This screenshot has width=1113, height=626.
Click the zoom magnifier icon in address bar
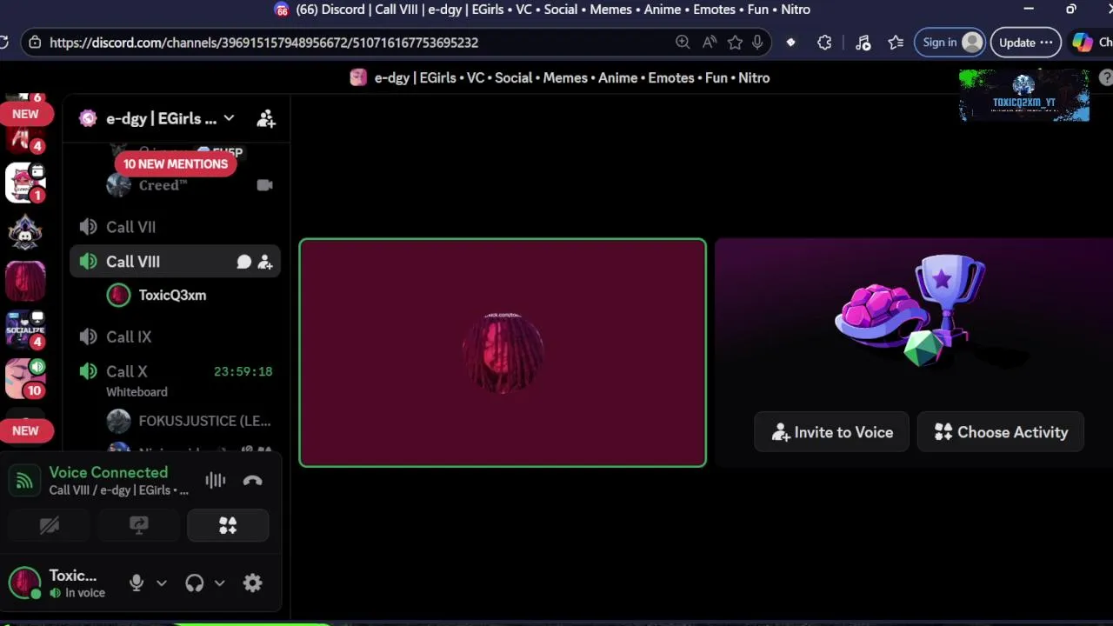pos(683,42)
